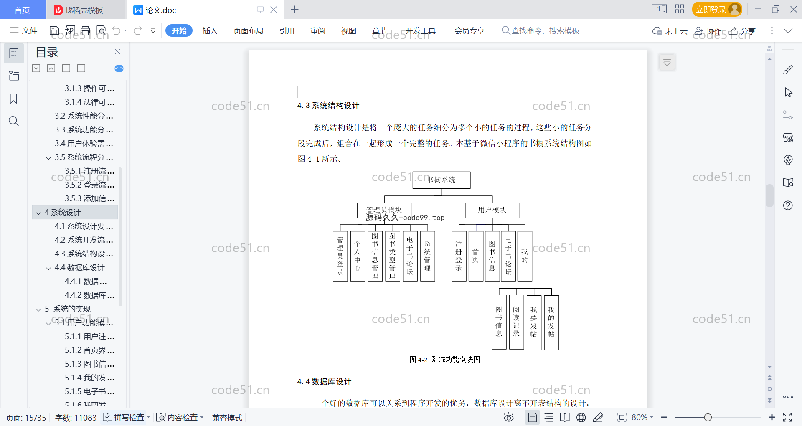Click the help question mark icon
Viewport: 802px width, 426px height.
click(x=788, y=205)
